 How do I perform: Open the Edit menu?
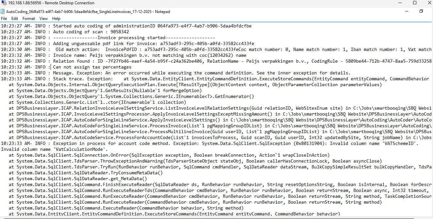click(15, 19)
